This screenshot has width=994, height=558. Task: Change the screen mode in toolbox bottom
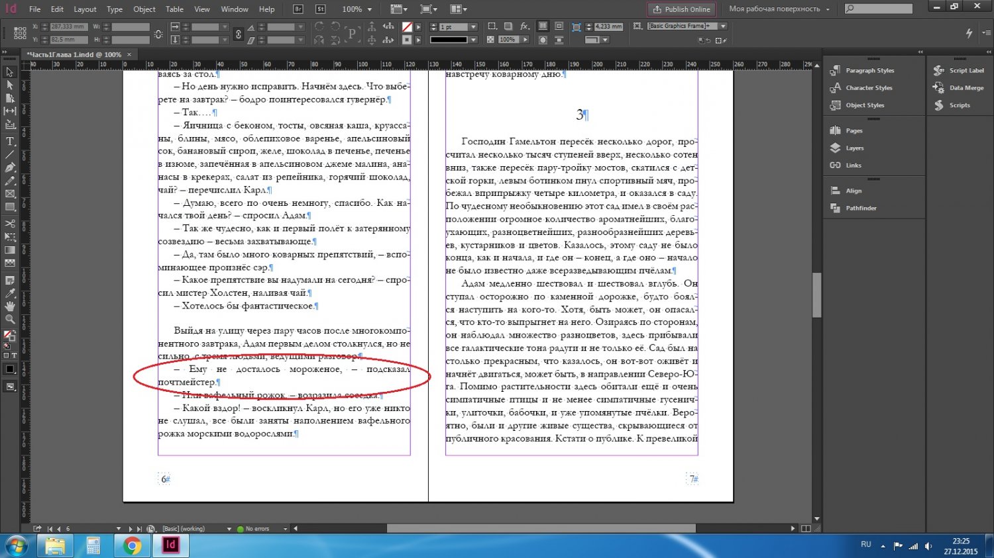pyautogui.click(x=10, y=387)
